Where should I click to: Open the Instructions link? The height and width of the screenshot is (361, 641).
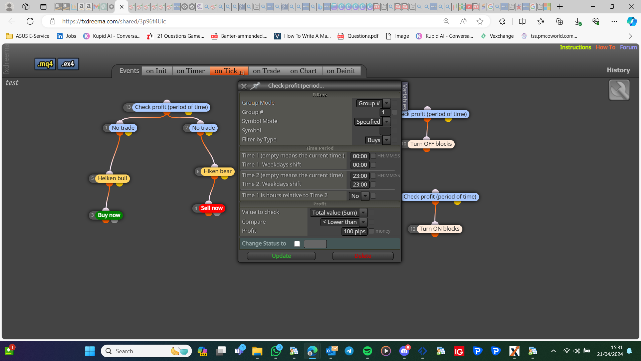576,47
